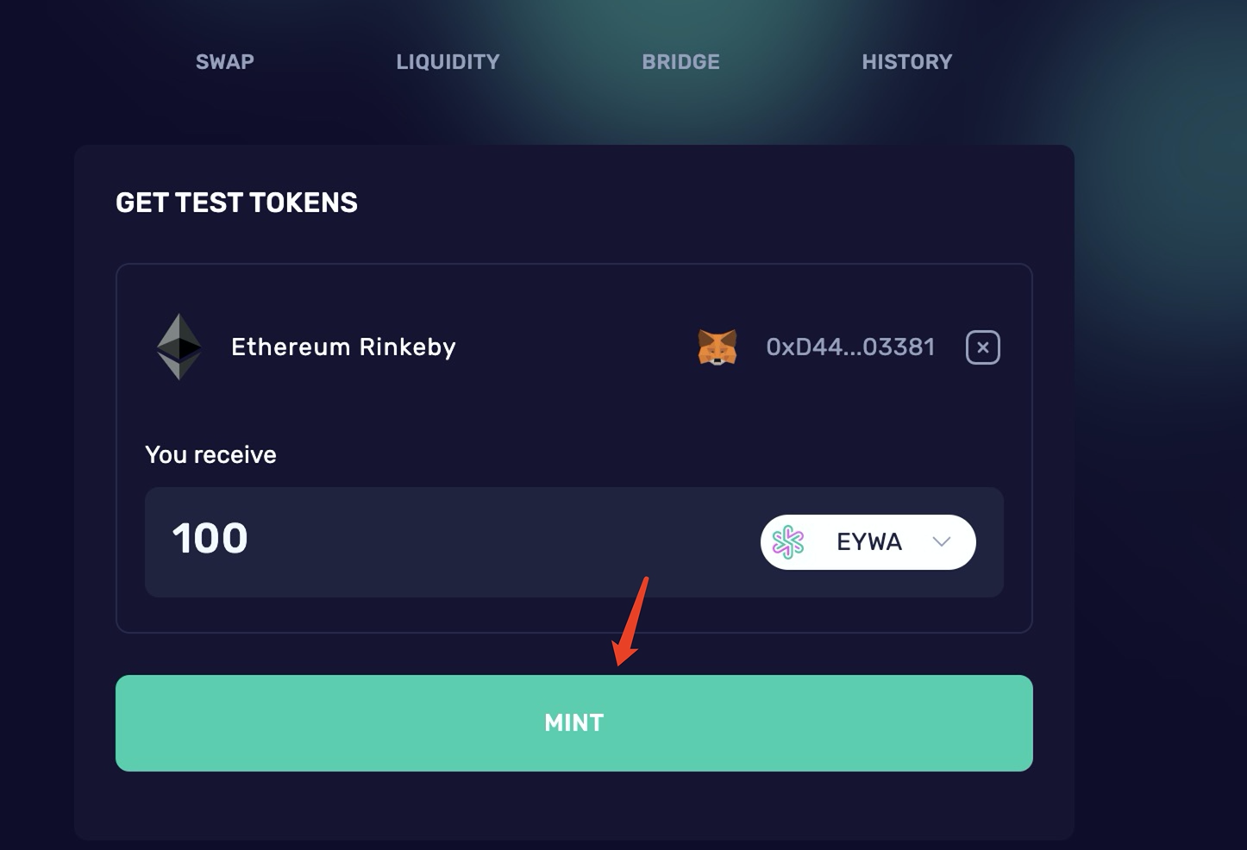Click wallet address 0xD44...03381

click(849, 347)
